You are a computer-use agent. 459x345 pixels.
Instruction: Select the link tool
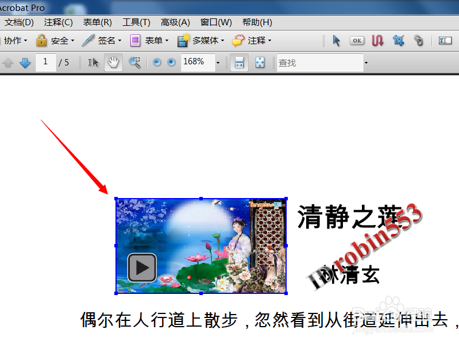pyautogui.click(x=419, y=40)
